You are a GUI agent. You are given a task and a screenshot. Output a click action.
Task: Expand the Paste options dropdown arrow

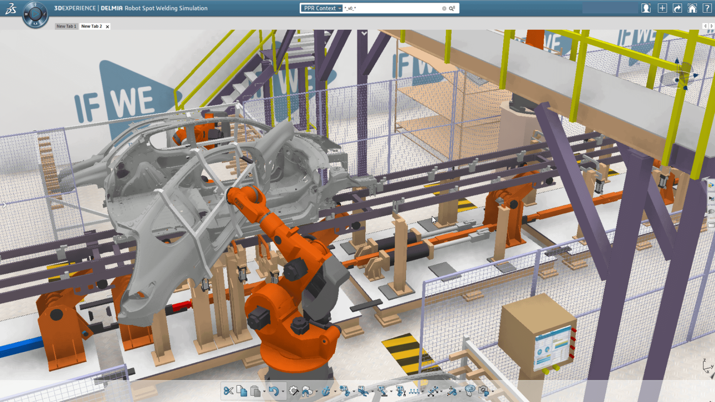[x=264, y=392]
